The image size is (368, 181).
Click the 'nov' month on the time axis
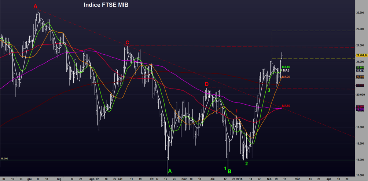pyautogui.click(x=184, y=179)
